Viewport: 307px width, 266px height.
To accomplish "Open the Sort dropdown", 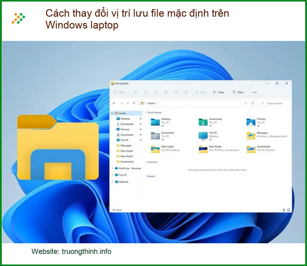I will (x=201, y=92).
